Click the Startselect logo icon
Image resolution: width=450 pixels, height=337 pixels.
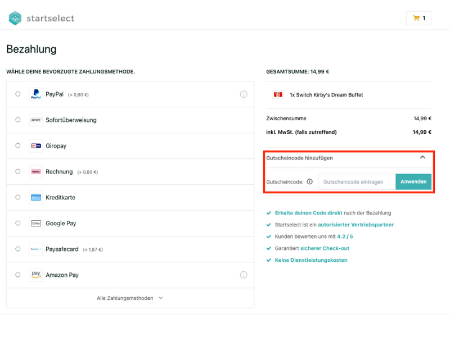click(15, 18)
